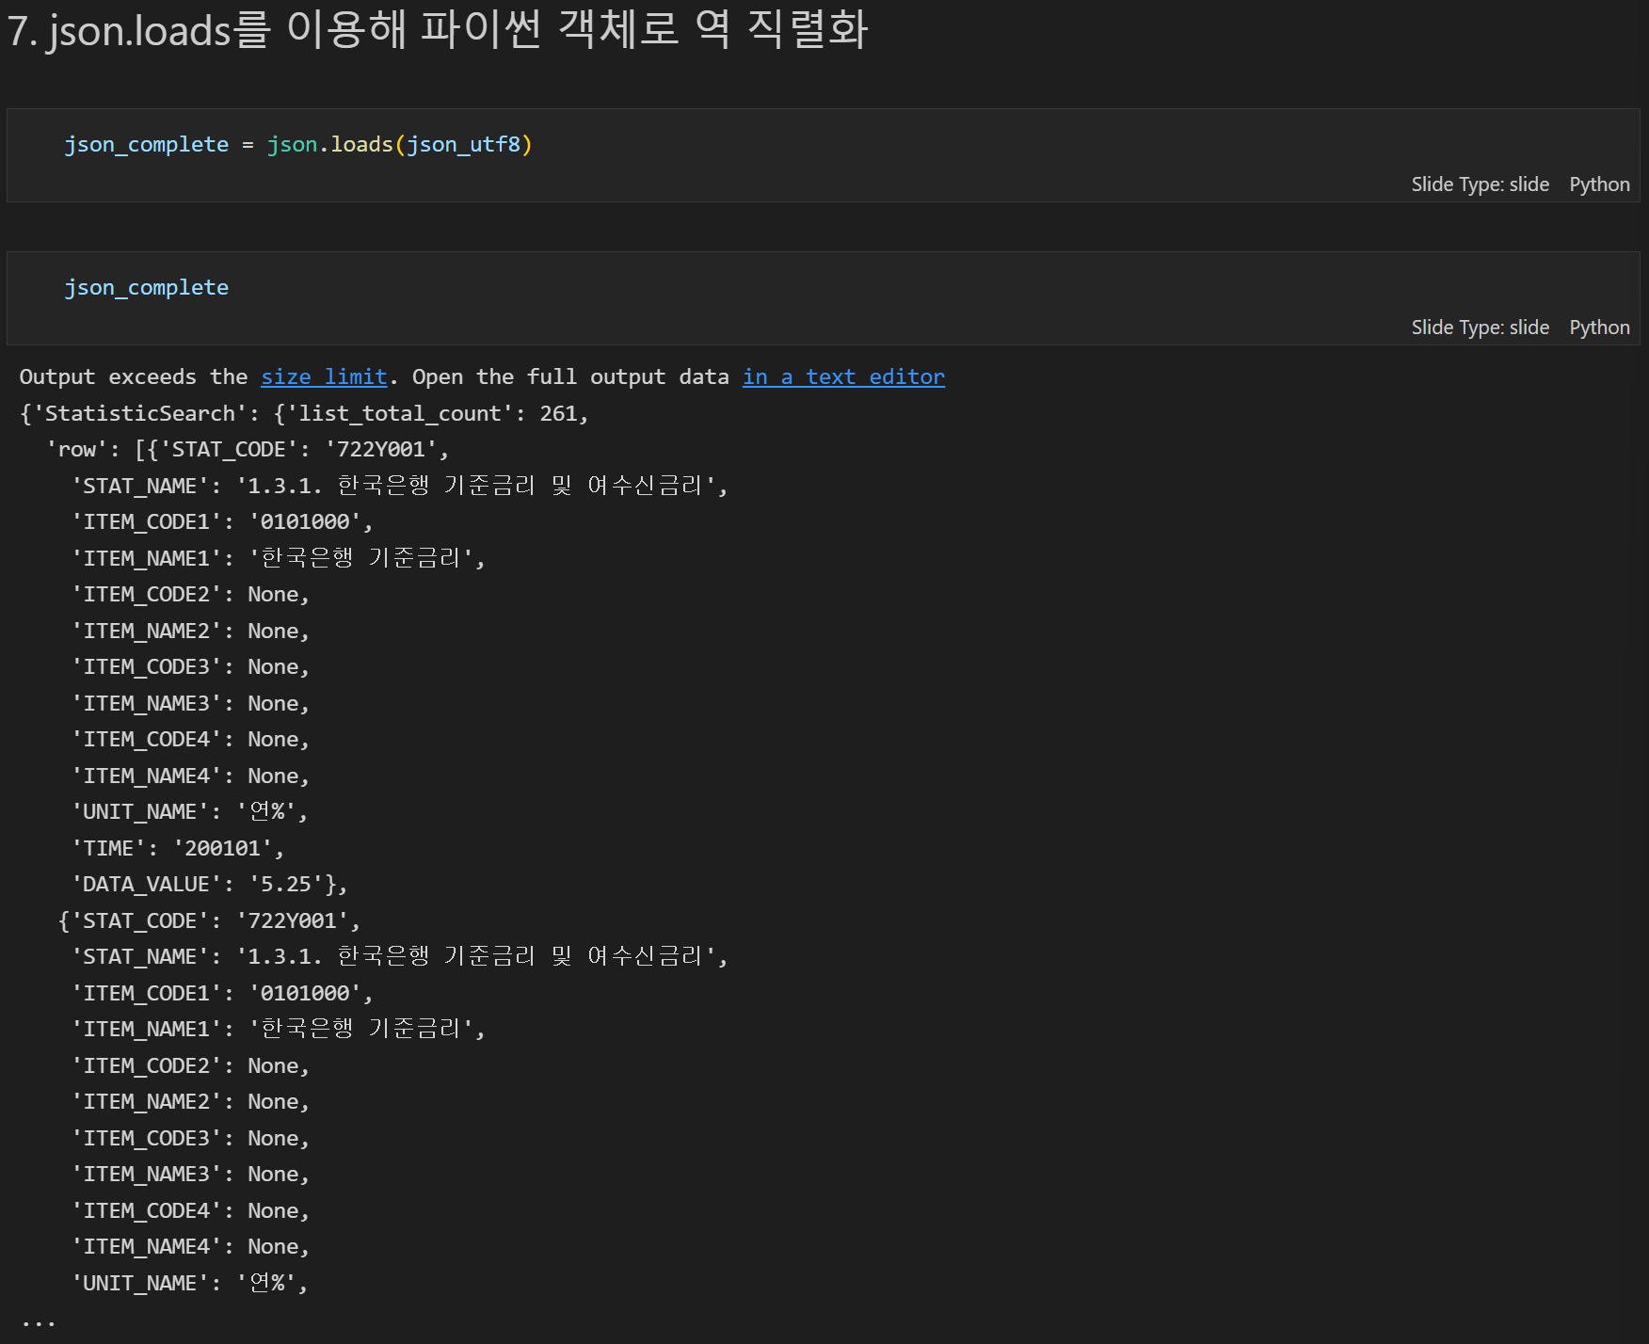The image size is (1649, 1344).
Task: Click the 'list_total_count': 261 output line
Action: [x=304, y=413]
